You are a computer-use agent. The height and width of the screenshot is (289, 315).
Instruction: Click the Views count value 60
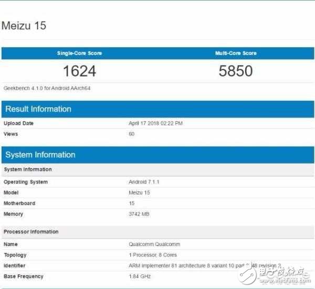[x=132, y=134]
